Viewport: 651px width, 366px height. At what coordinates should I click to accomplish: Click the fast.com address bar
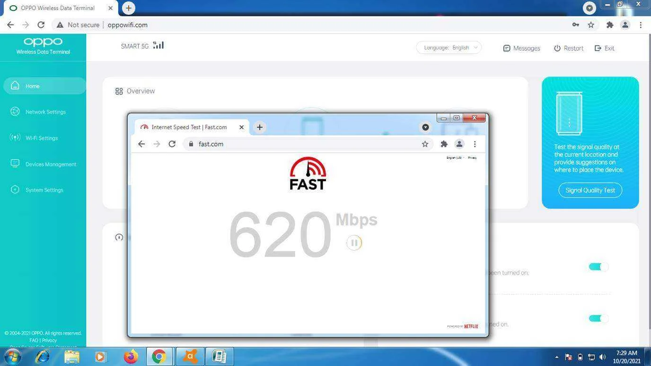tap(307, 144)
